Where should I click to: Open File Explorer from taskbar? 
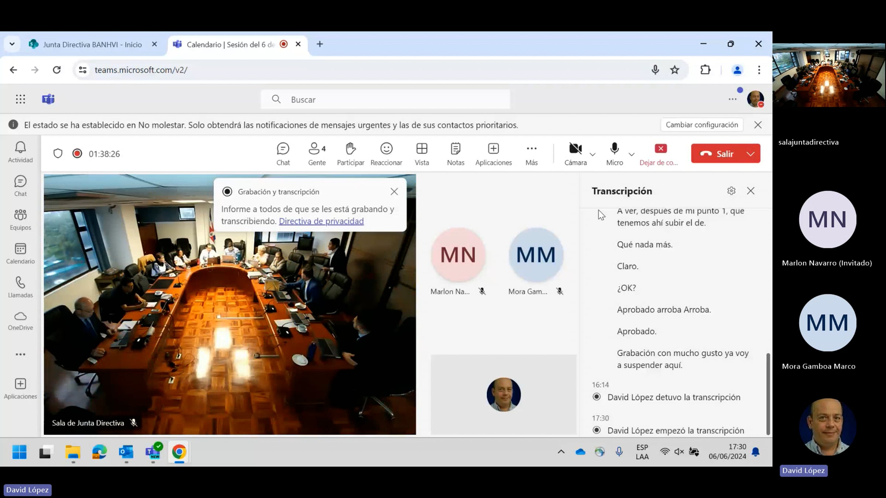tap(73, 452)
